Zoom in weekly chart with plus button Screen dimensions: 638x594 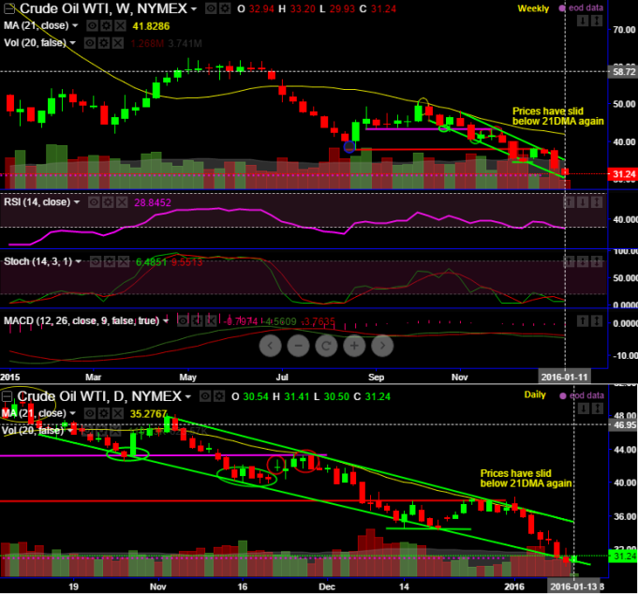click(x=354, y=346)
